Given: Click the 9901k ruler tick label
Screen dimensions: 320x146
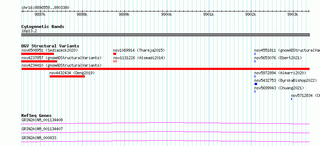Looking at the screenshot, I should pos(209,14).
